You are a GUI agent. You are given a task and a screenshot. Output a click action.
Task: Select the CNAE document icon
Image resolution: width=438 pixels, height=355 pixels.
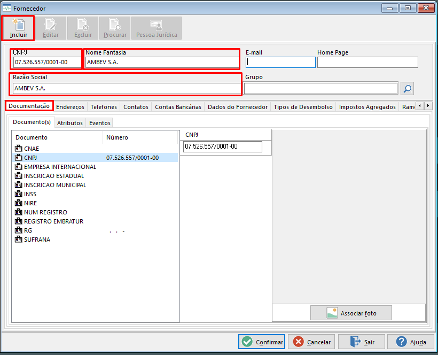click(19, 149)
